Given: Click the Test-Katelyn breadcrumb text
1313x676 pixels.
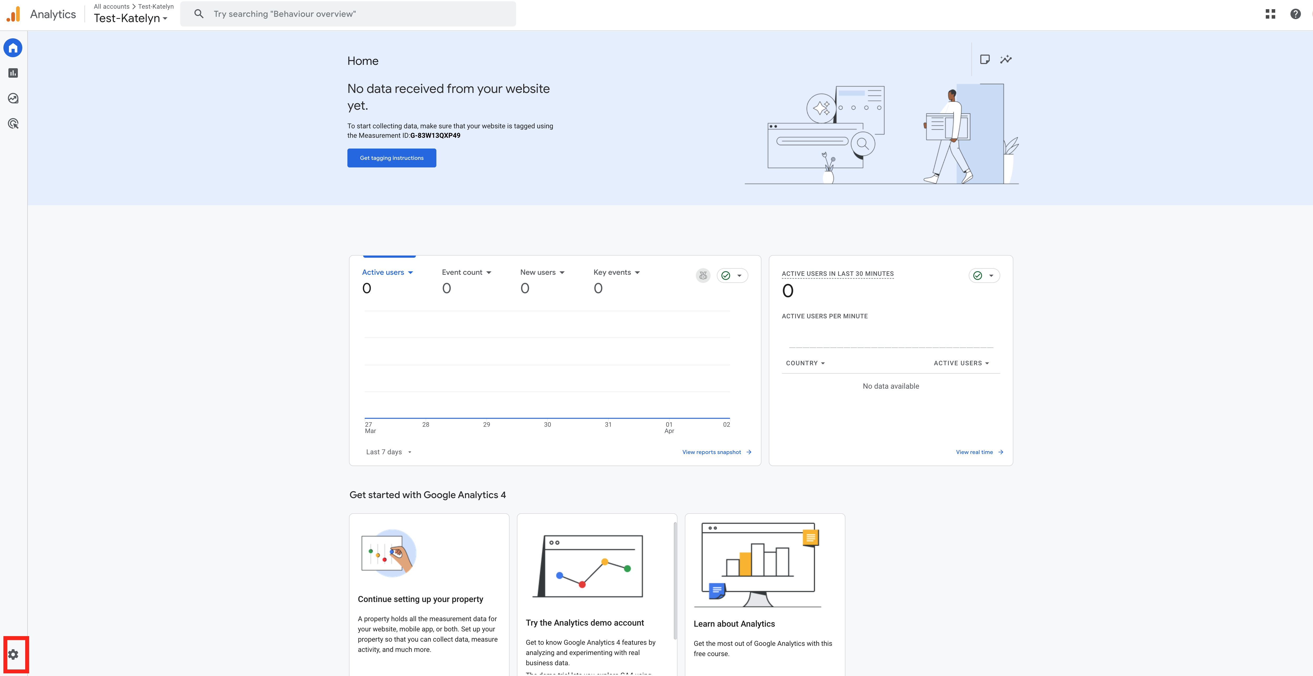Looking at the screenshot, I should [156, 7].
